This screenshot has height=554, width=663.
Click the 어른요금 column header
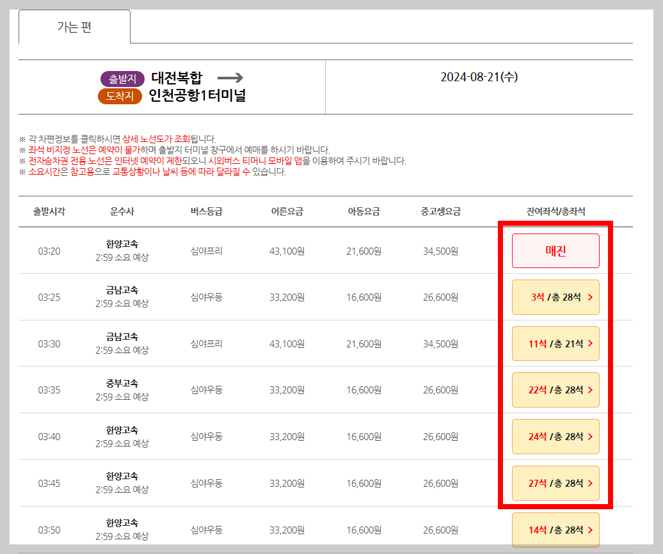(x=287, y=211)
